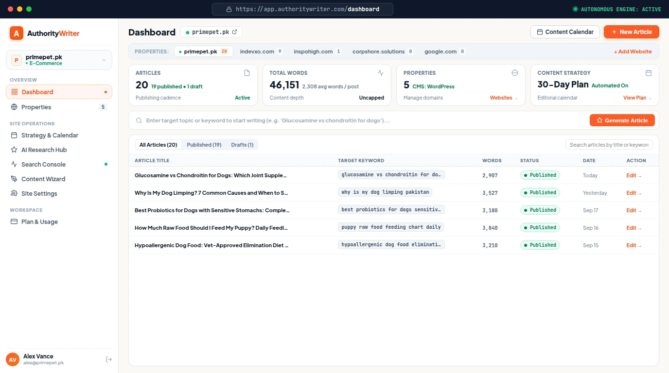Image resolution: width=669 pixels, height=373 pixels.
Task: Open Site Settings in the sidebar
Action: pyautogui.click(x=59, y=193)
